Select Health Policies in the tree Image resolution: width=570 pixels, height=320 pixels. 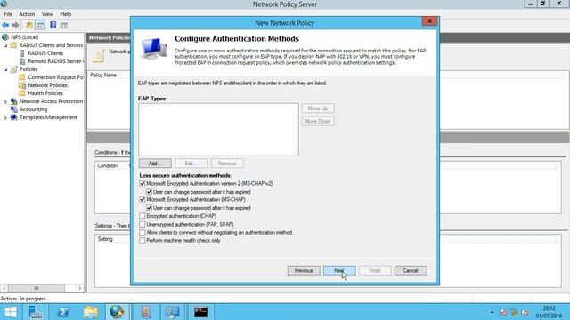coord(45,93)
